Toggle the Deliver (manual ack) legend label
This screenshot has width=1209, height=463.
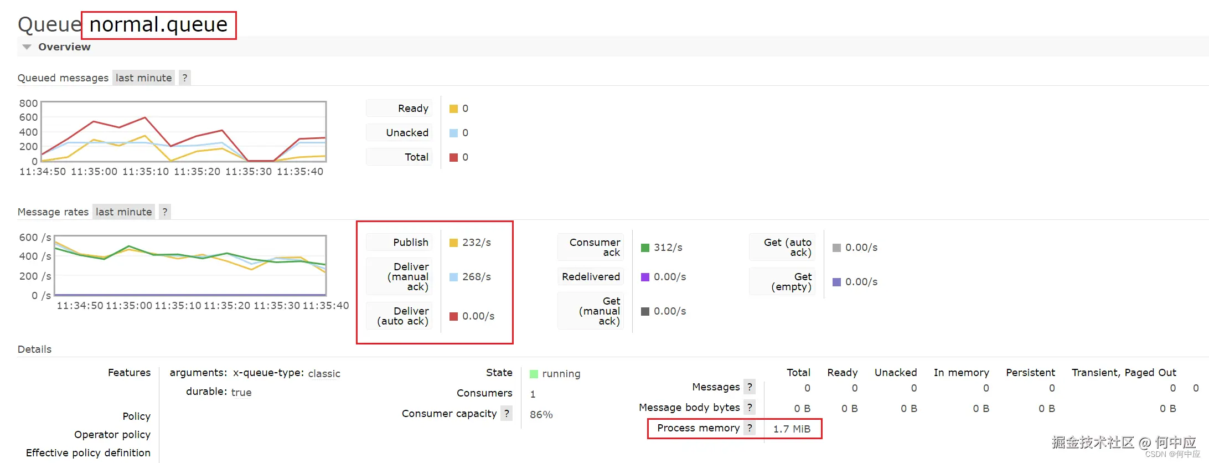[408, 276]
